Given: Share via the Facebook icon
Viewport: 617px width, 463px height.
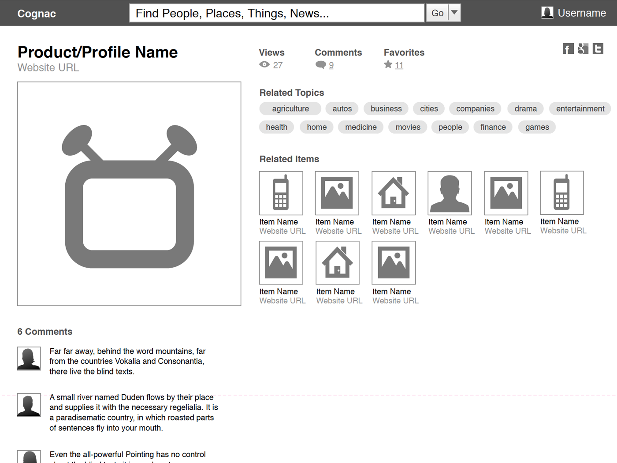Looking at the screenshot, I should coord(568,49).
